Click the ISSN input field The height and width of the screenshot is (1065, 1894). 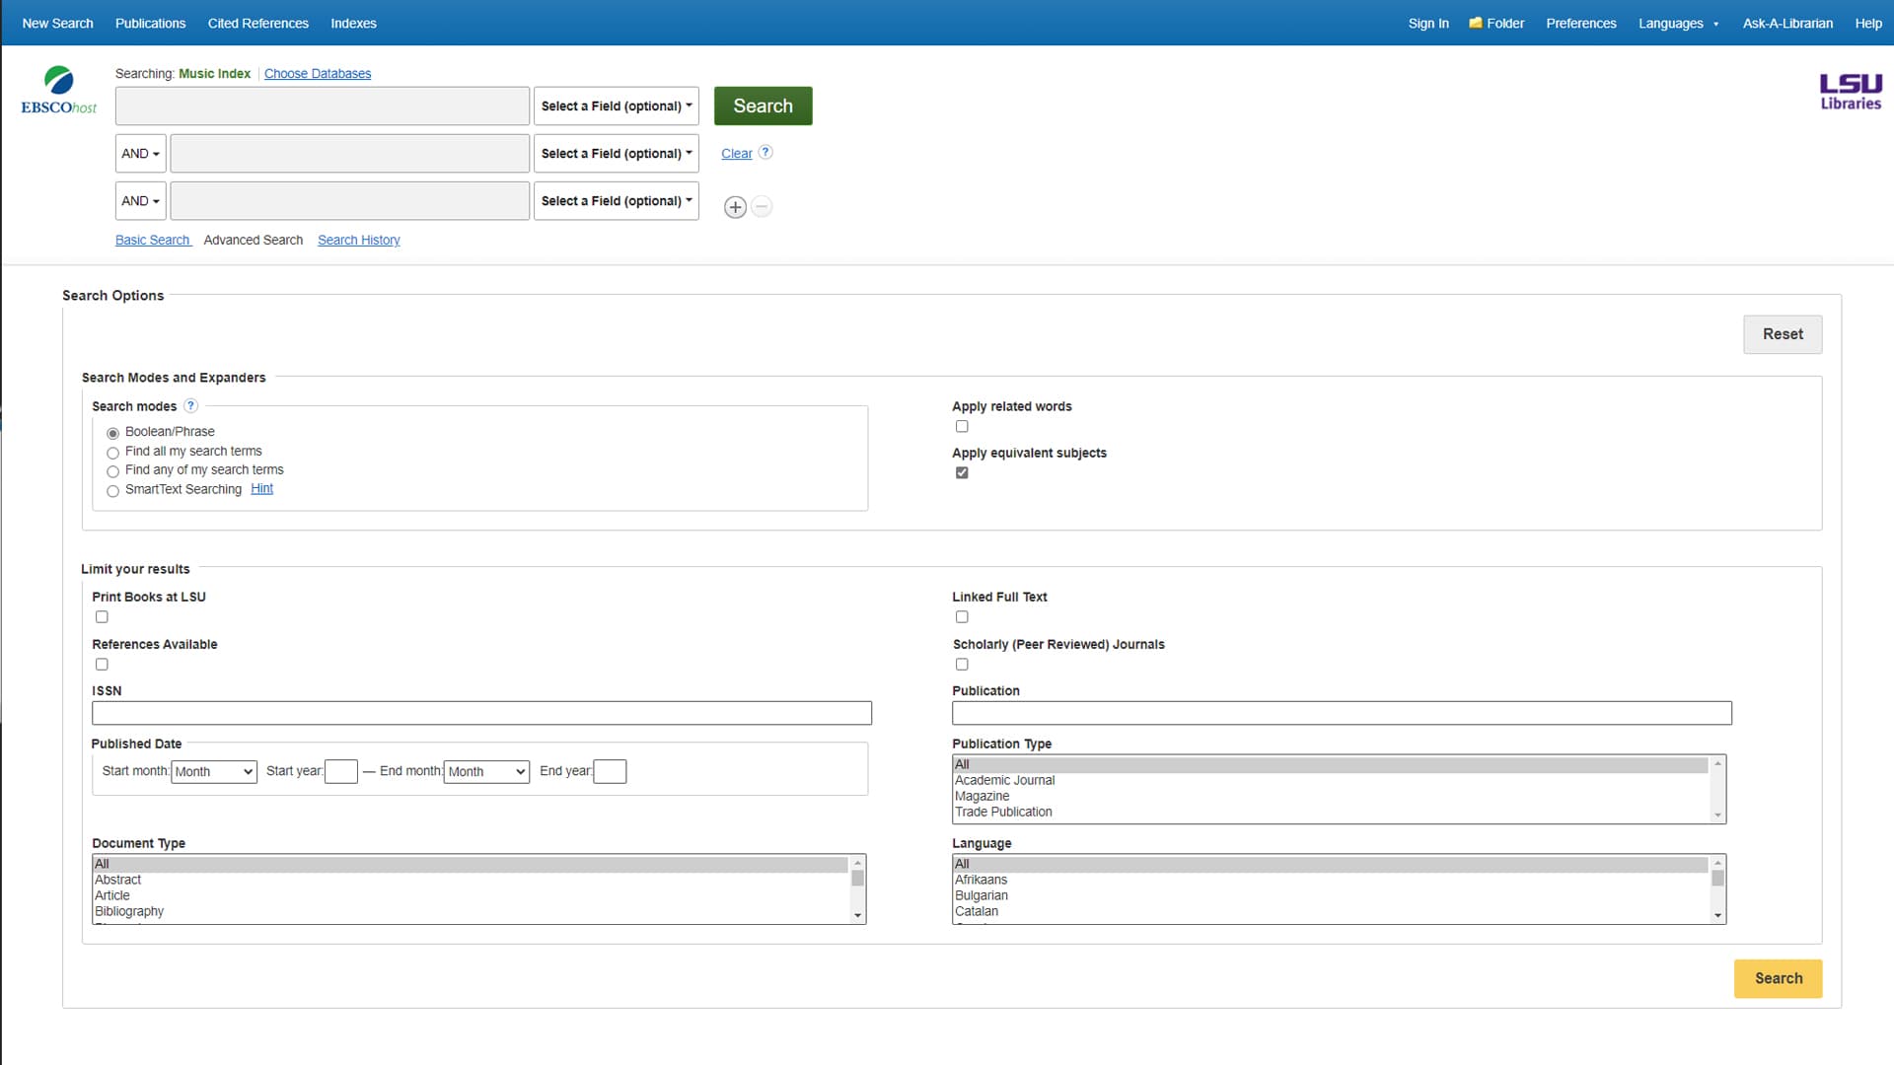(481, 713)
